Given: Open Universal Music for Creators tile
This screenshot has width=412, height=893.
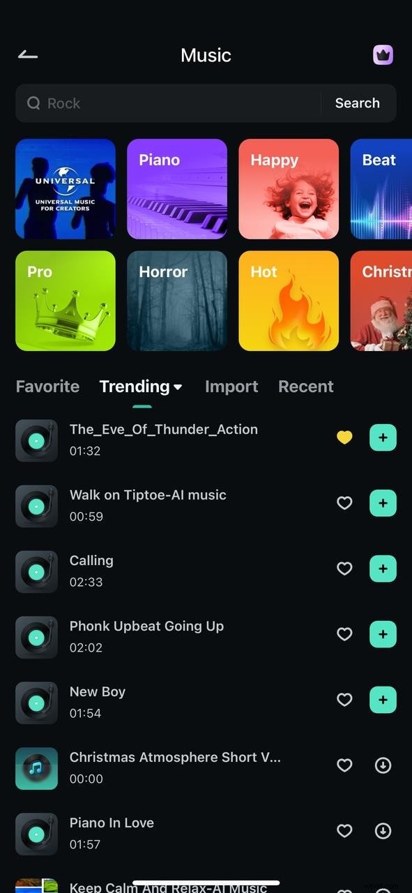Looking at the screenshot, I should pyautogui.click(x=66, y=189).
